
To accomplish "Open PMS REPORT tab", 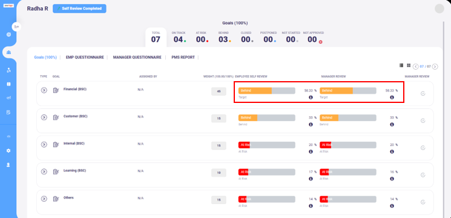I will coord(183,58).
